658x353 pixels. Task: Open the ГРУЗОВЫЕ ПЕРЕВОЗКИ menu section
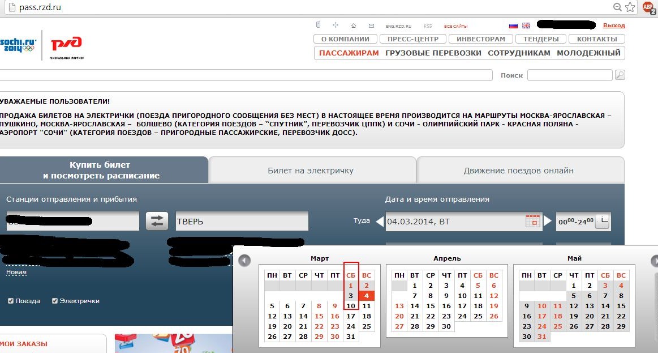click(x=433, y=53)
